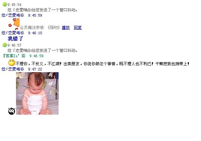This screenshot has height=141, width=201.
Task: Click the 会员魔法表情 强吻 label
Action: point(40,28)
